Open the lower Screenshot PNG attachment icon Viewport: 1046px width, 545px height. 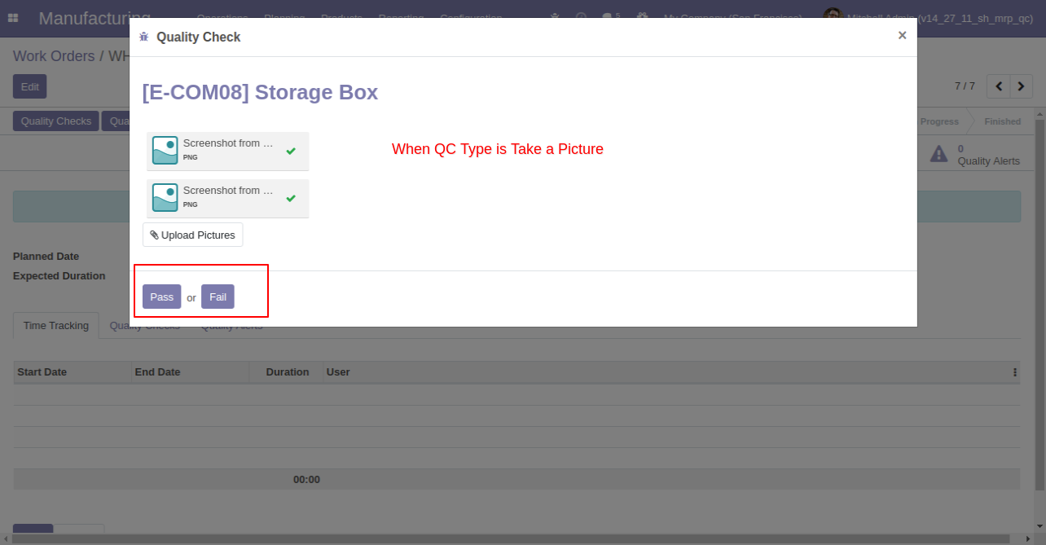click(x=165, y=197)
